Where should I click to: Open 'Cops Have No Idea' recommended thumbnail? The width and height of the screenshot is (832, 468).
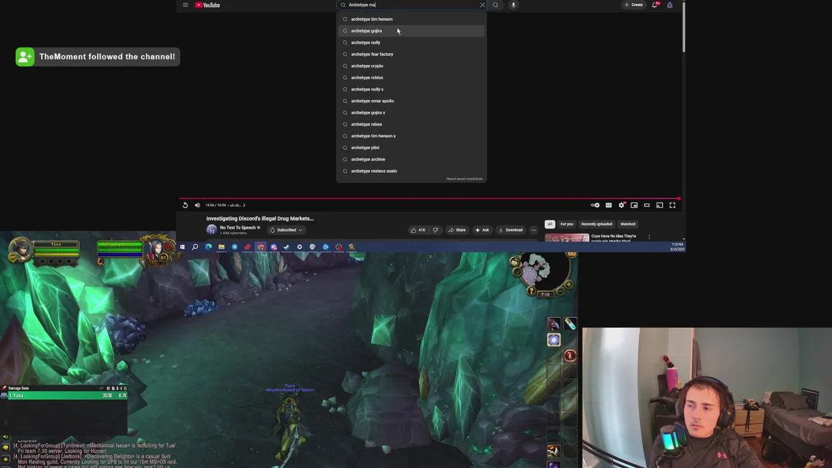pyautogui.click(x=567, y=237)
